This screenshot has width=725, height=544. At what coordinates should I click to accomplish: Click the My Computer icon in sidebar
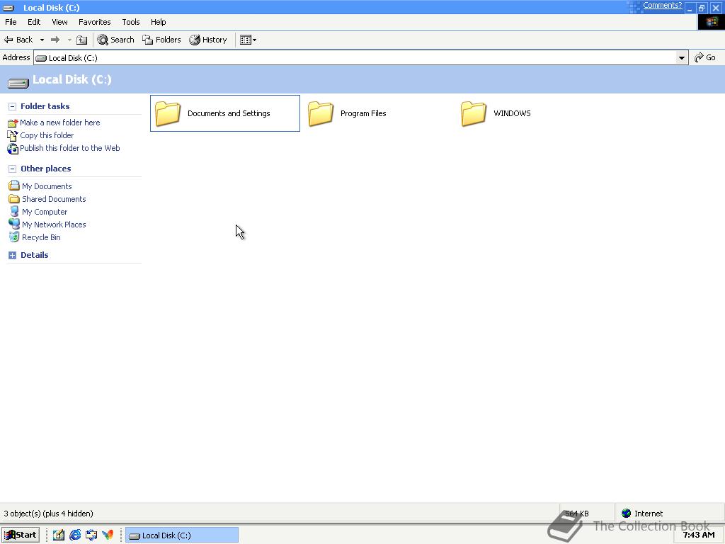(x=14, y=211)
